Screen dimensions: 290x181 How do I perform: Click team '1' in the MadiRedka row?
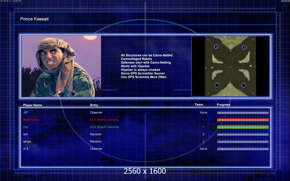tap(203, 120)
